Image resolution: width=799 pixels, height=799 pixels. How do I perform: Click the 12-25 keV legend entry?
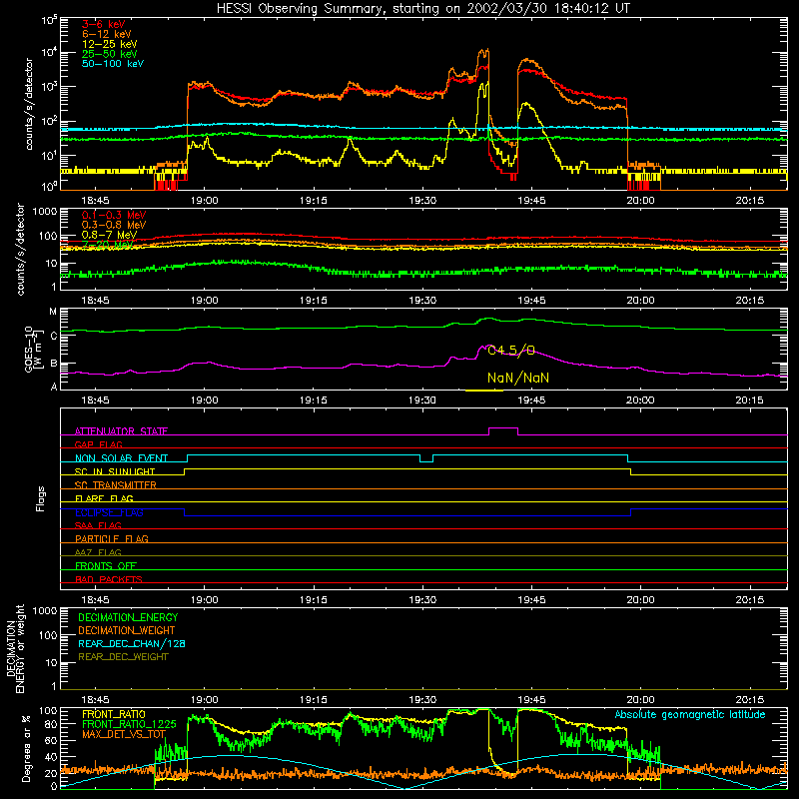pyautogui.click(x=109, y=44)
